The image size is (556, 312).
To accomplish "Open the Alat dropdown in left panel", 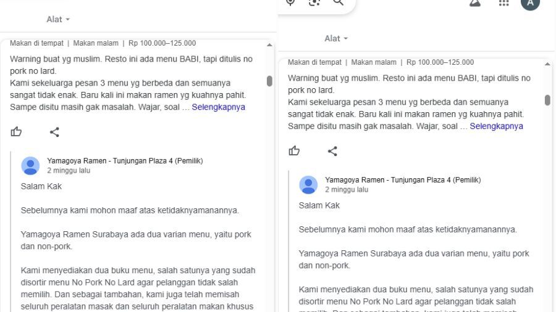I will click(x=58, y=20).
